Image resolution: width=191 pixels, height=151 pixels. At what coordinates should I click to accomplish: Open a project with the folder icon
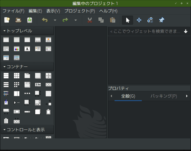click(x=18, y=20)
